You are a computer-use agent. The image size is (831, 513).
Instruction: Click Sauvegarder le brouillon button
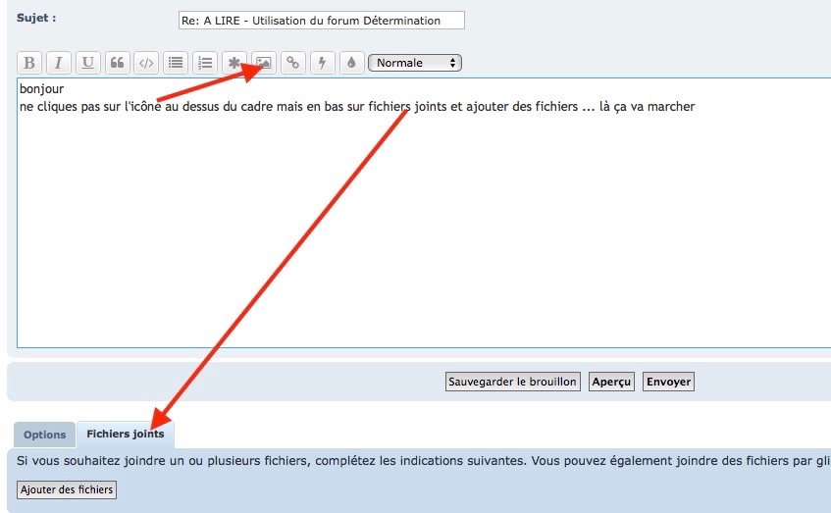click(x=512, y=382)
